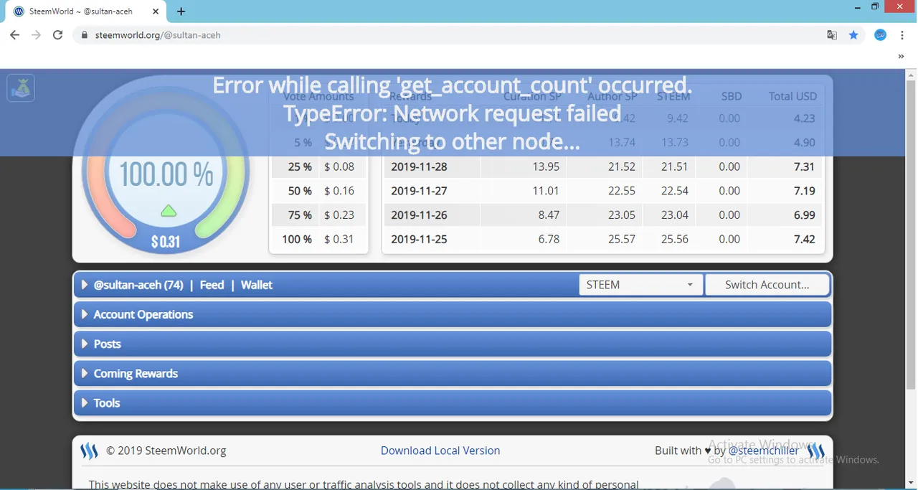Click the $0.31 vote value label

click(166, 242)
